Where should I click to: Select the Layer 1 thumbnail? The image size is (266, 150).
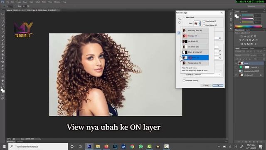coord(241,63)
